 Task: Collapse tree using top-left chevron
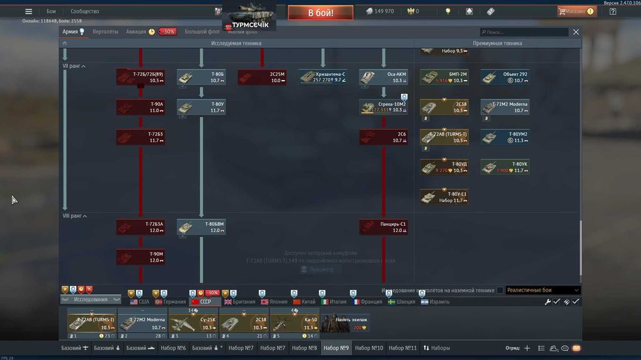coord(65,43)
